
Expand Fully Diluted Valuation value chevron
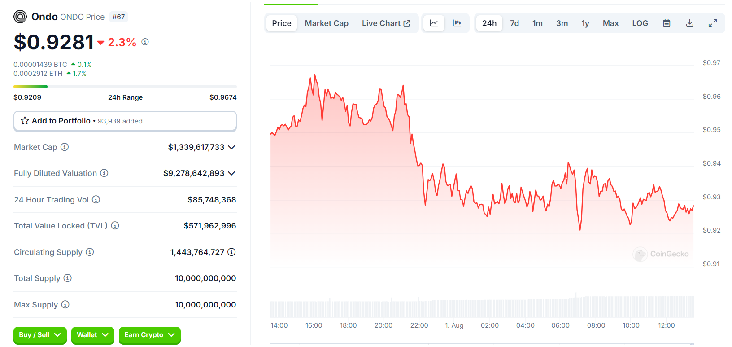[231, 173]
